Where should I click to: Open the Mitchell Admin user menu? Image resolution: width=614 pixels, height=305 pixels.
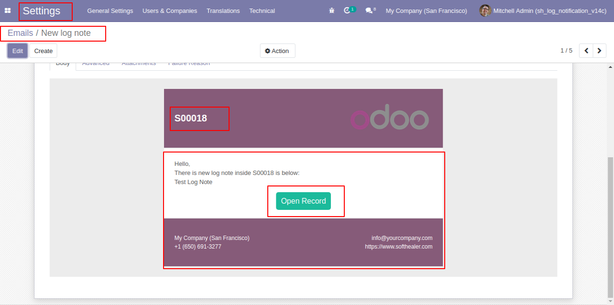543,11
